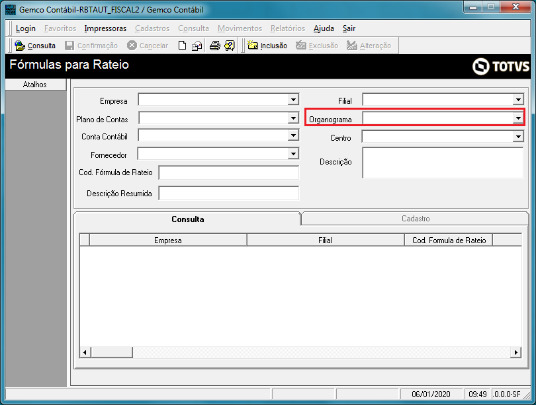Click the Filial column header in grid

(325, 240)
